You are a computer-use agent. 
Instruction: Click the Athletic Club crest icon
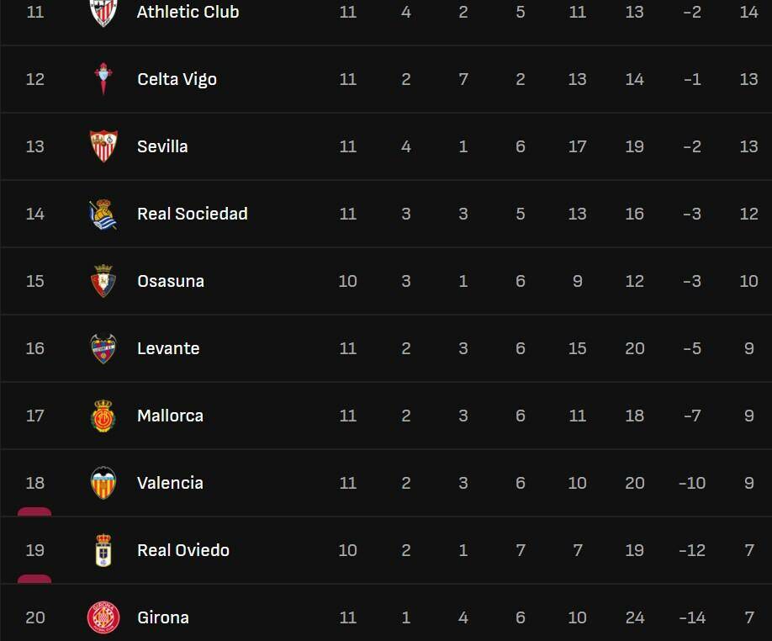103,12
